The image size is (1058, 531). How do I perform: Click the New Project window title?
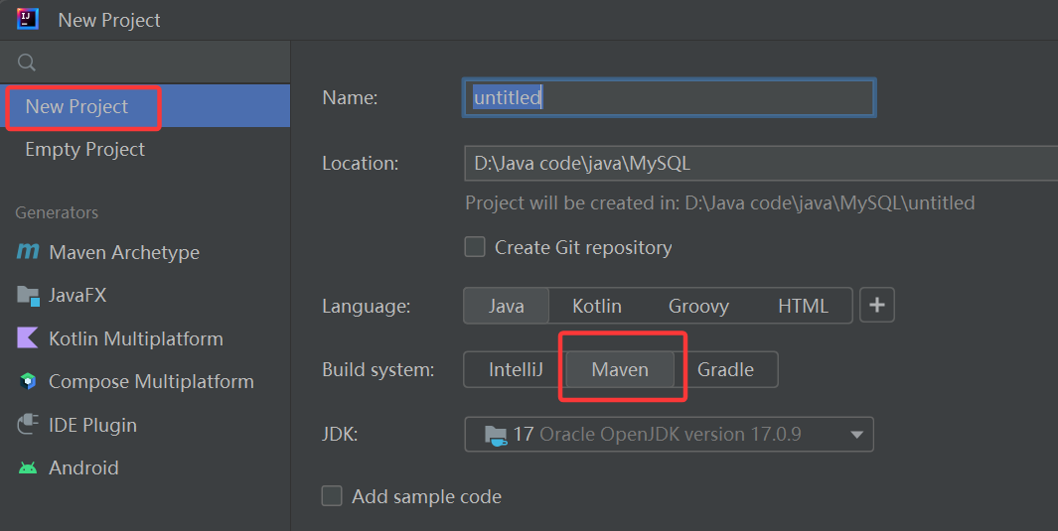coord(109,20)
